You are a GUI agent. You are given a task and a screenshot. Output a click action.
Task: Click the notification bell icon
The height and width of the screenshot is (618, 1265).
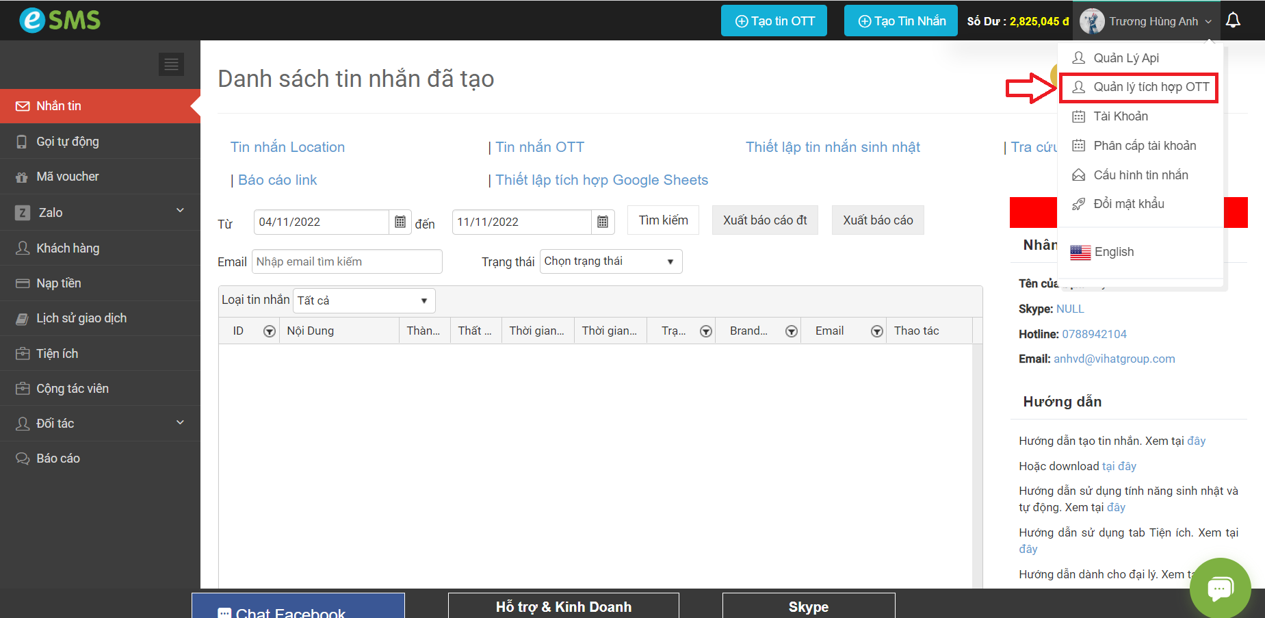click(1233, 21)
